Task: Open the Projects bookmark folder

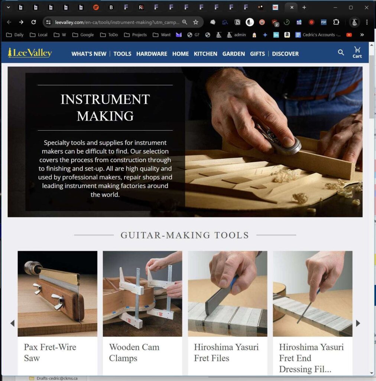Action: (135, 35)
